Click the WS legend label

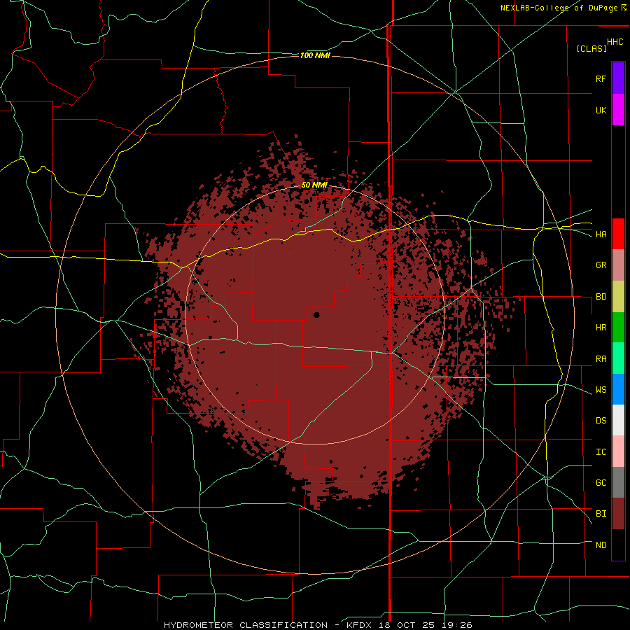(x=601, y=390)
